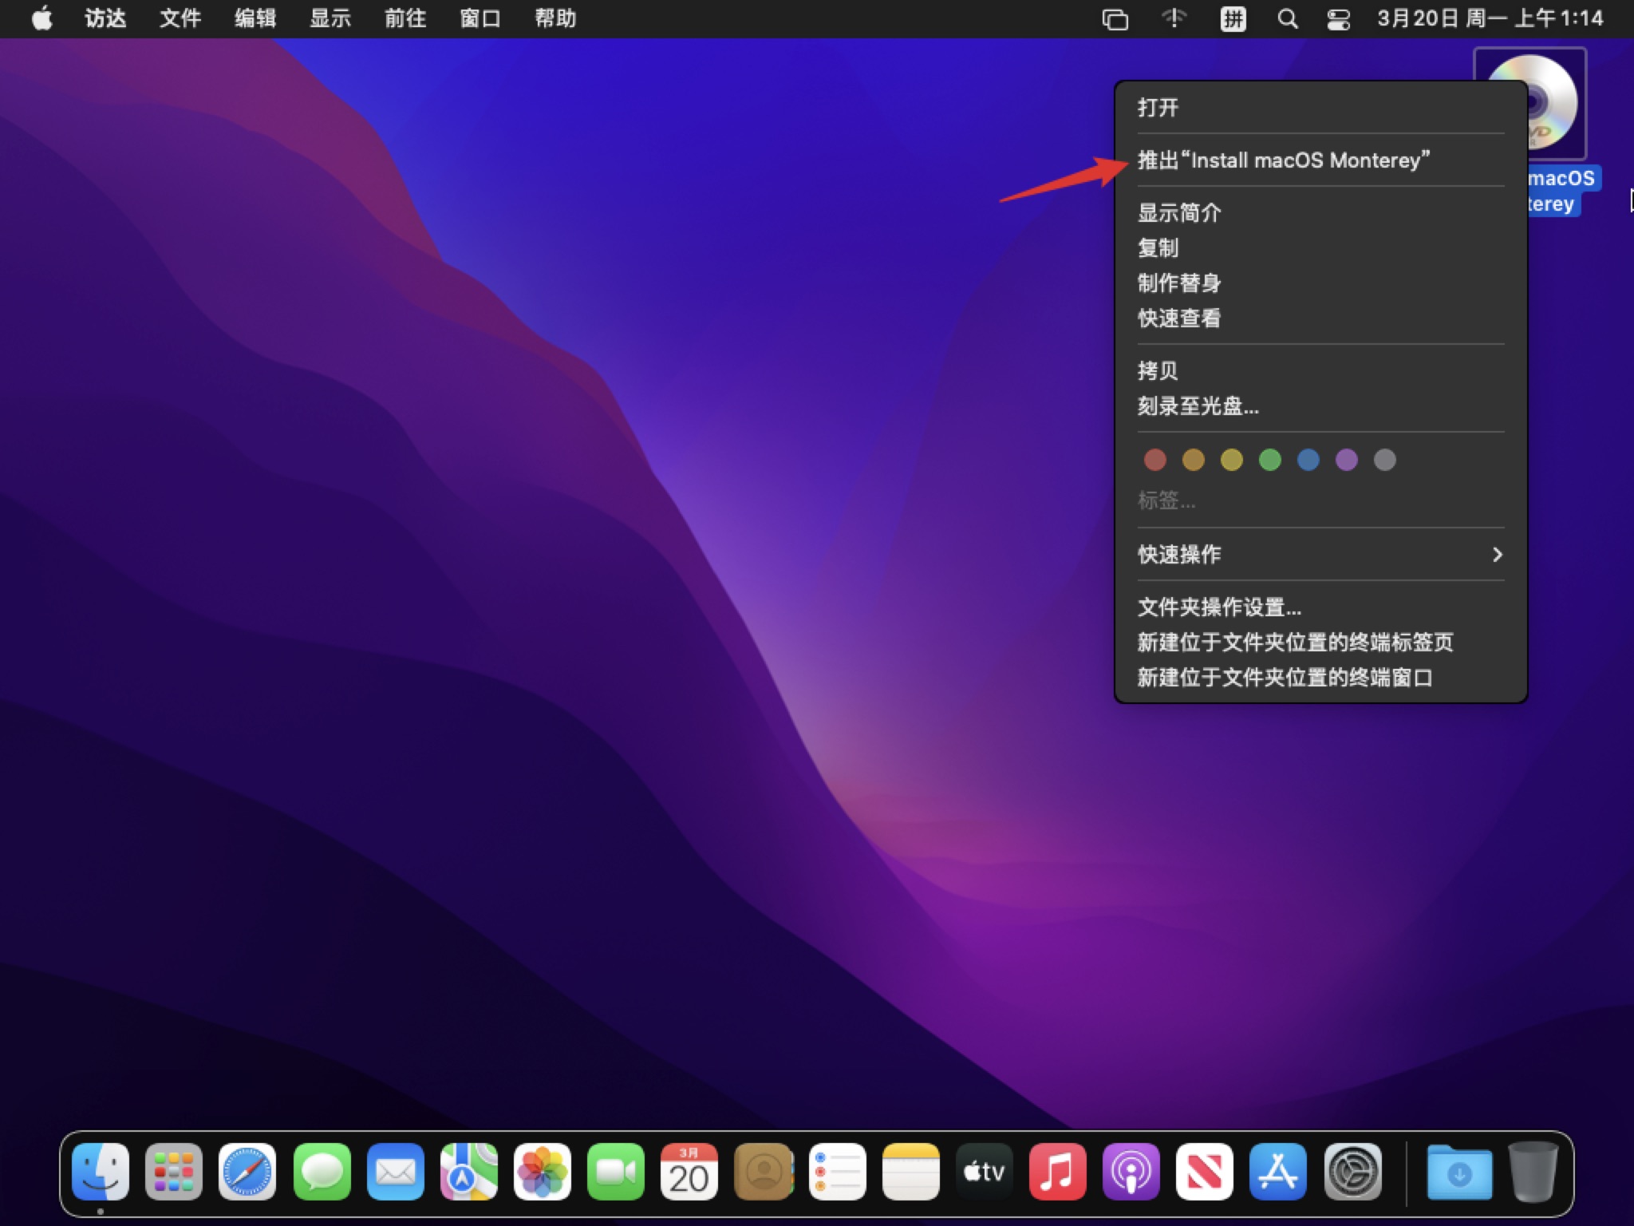This screenshot has width=1634, height=1226.
Task: Open the Music app icon
Action: click(1057, 1172)
